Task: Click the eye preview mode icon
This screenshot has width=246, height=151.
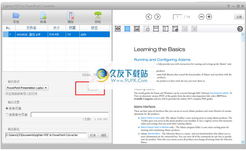Action: (x=118, y=29)
